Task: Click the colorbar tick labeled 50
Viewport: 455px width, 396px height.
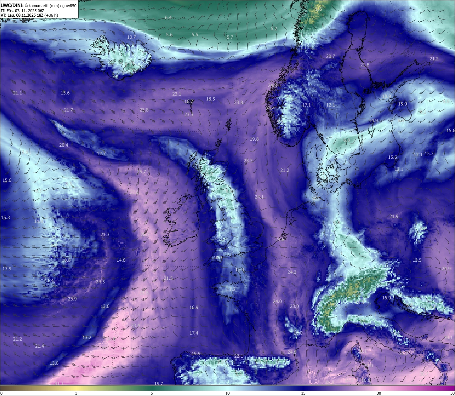Action: click(452, 393)
